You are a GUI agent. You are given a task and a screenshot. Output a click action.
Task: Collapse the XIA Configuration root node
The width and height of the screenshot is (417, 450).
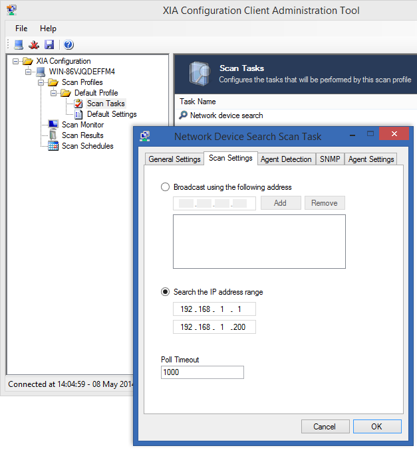click(15, 61)
